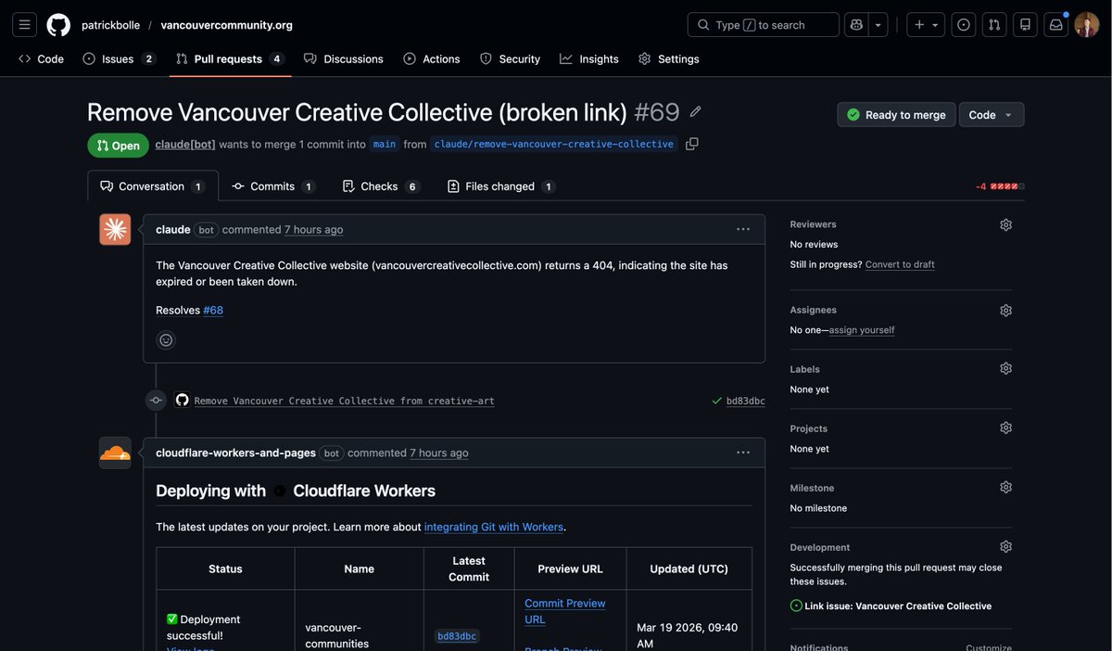Expand the Code dropdown button

coord(992,115)
